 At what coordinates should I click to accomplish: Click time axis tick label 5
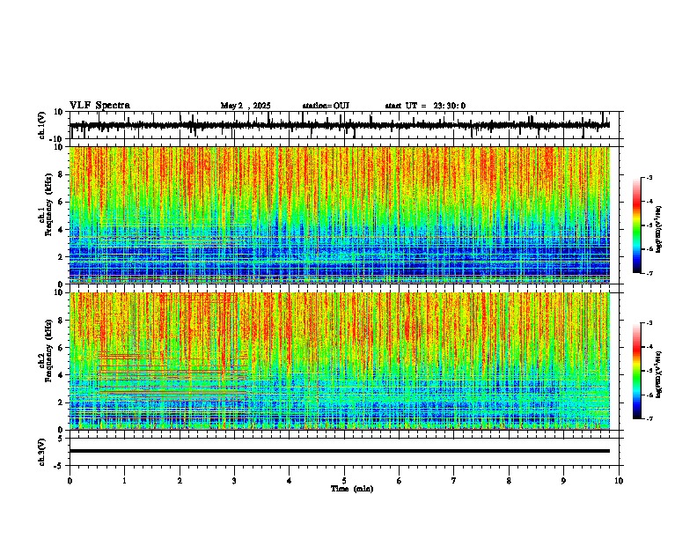pyautogui.click(x=344, y=481)
